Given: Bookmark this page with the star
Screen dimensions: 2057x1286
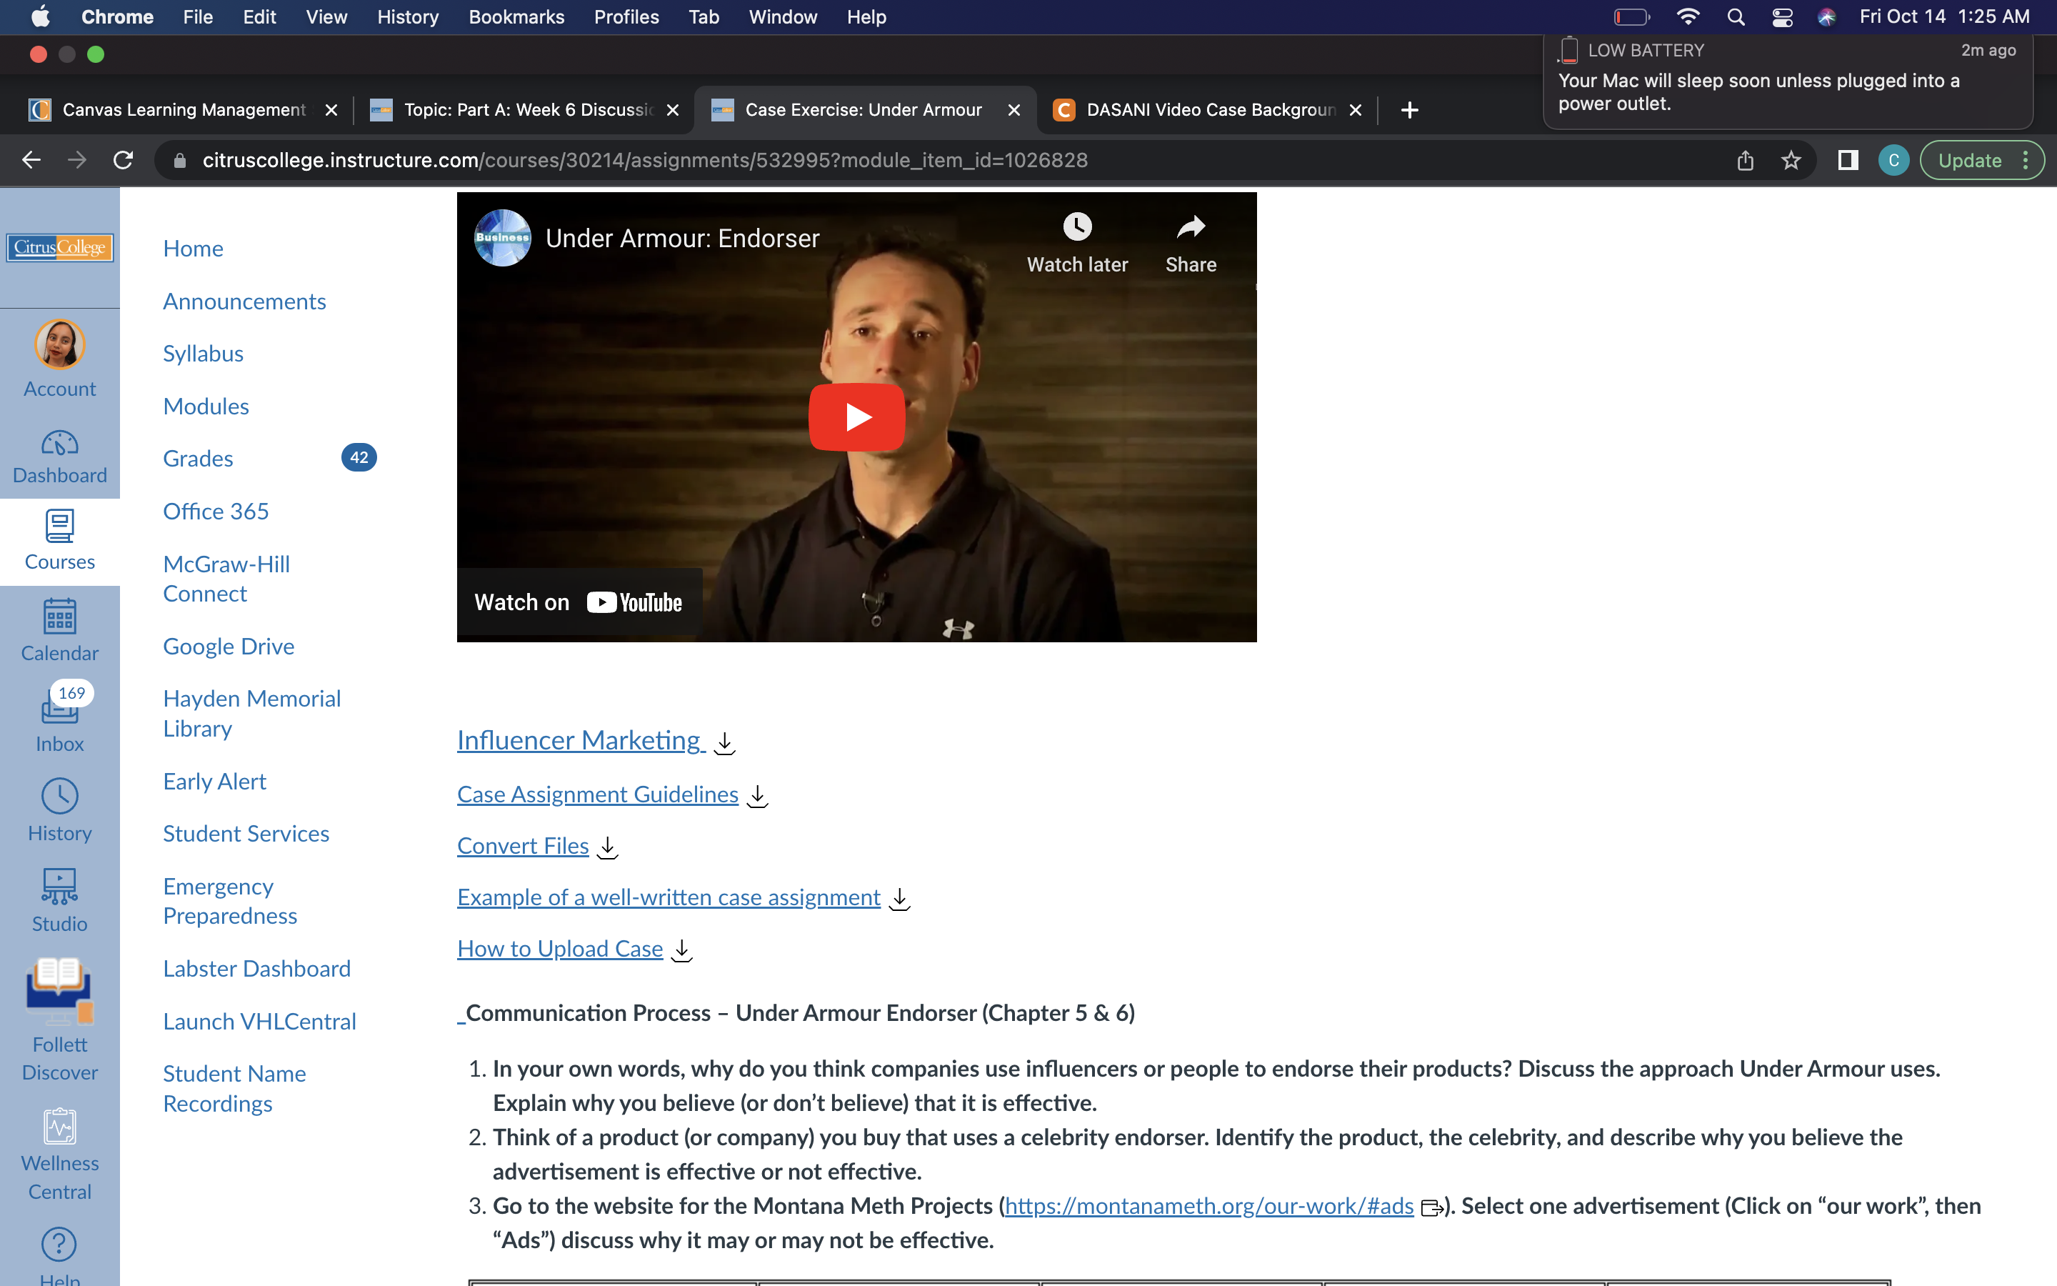Looking at the screenshot, I should (1791, 160).
